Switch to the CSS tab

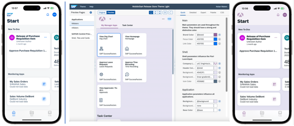click(222, 13)
